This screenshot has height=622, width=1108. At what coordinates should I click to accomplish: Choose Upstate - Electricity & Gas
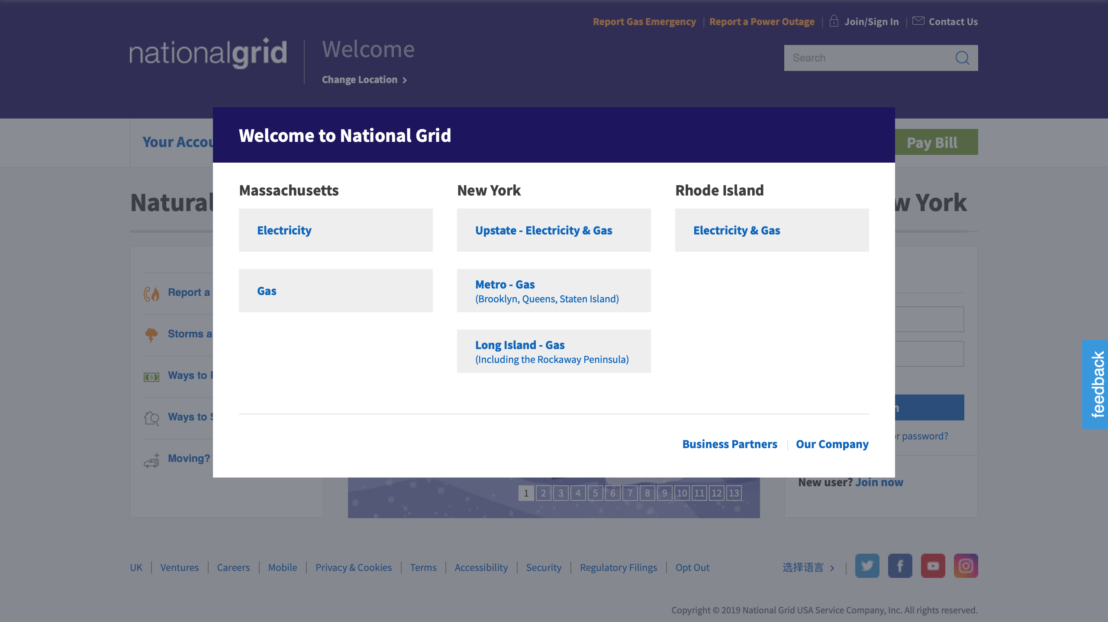[554, 230]
